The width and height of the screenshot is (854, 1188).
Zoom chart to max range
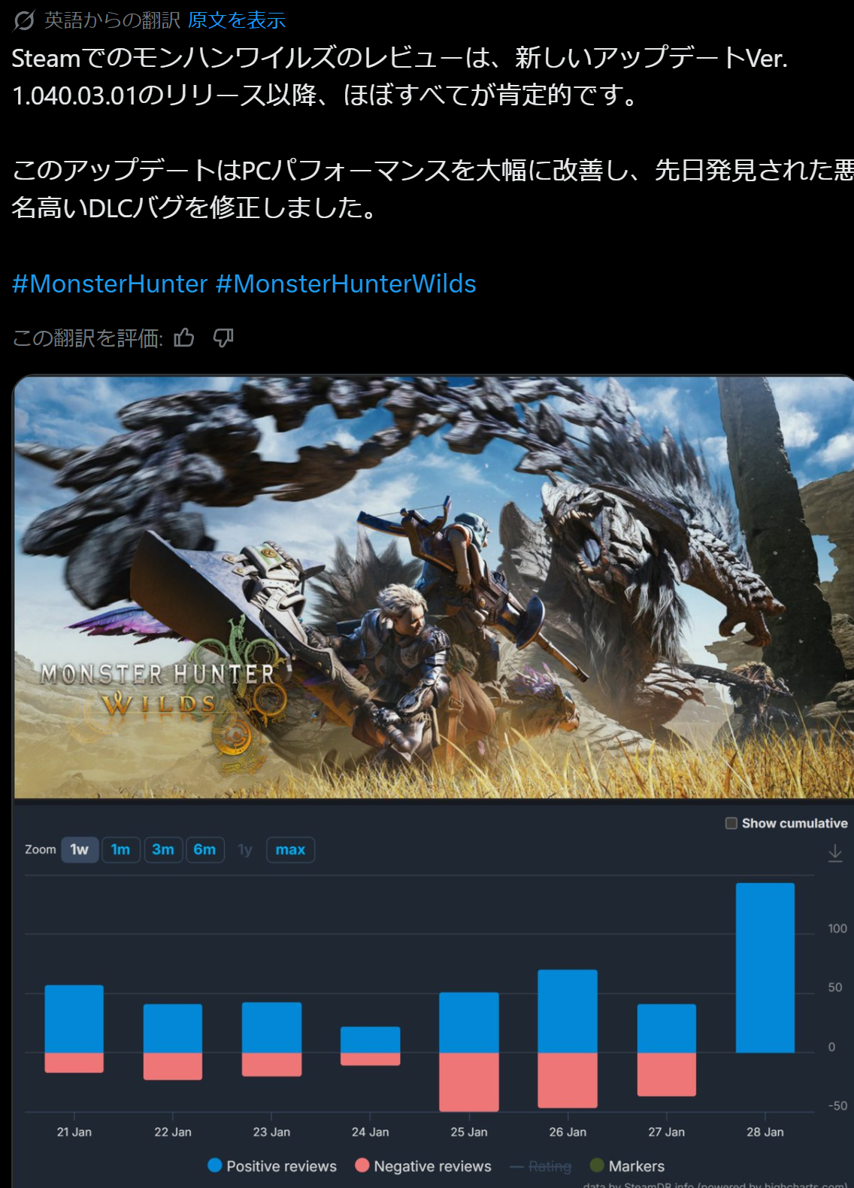pyautogui.click(x=290, y=850)
